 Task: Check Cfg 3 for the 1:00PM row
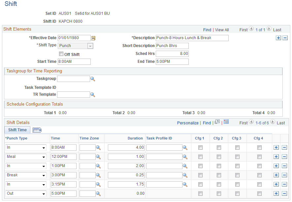point(237,166)
